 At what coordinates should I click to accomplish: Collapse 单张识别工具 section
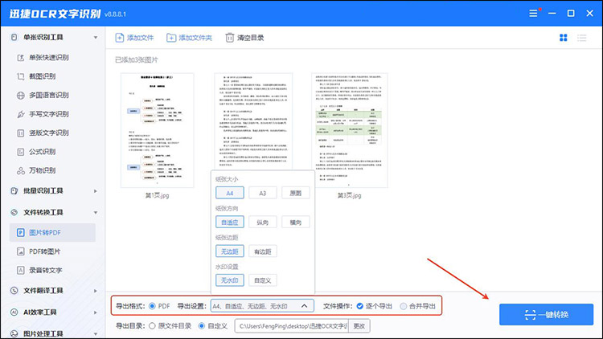[96, 38]
